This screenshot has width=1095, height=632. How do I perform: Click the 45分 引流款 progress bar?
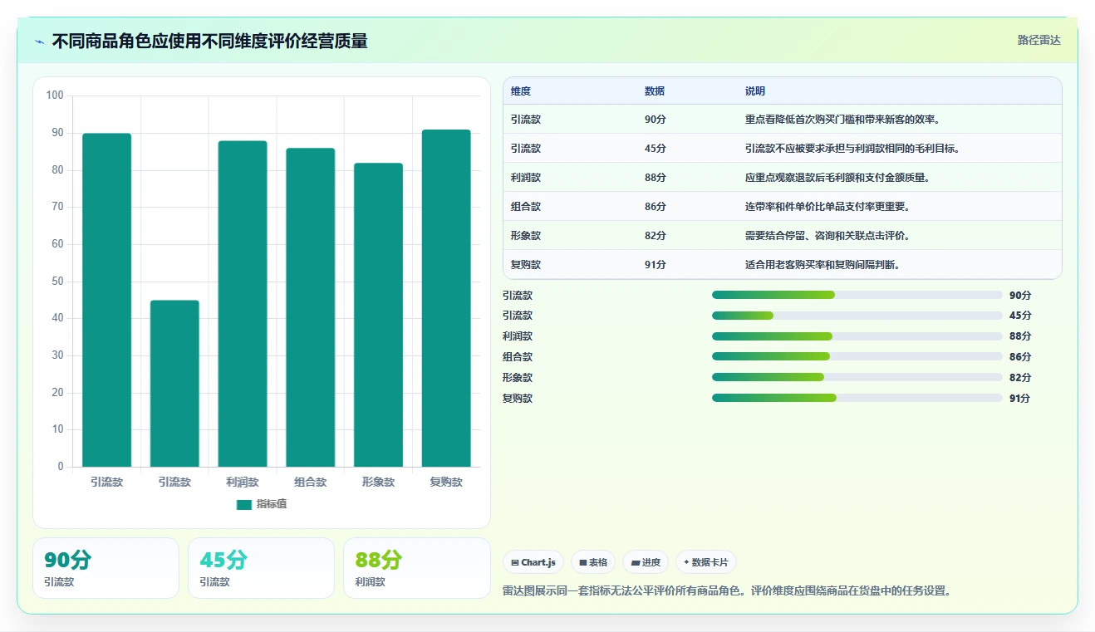(x=857, y=316)
